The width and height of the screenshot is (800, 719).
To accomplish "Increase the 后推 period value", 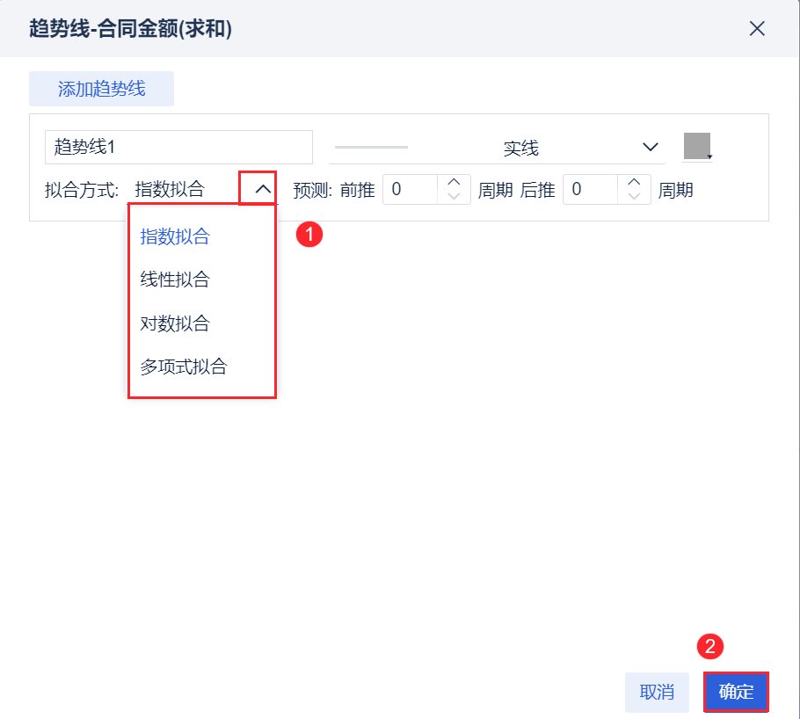I will 634,182.
